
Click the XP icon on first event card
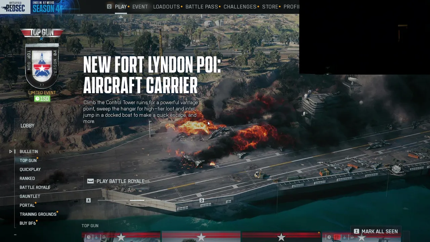(104, 238)
